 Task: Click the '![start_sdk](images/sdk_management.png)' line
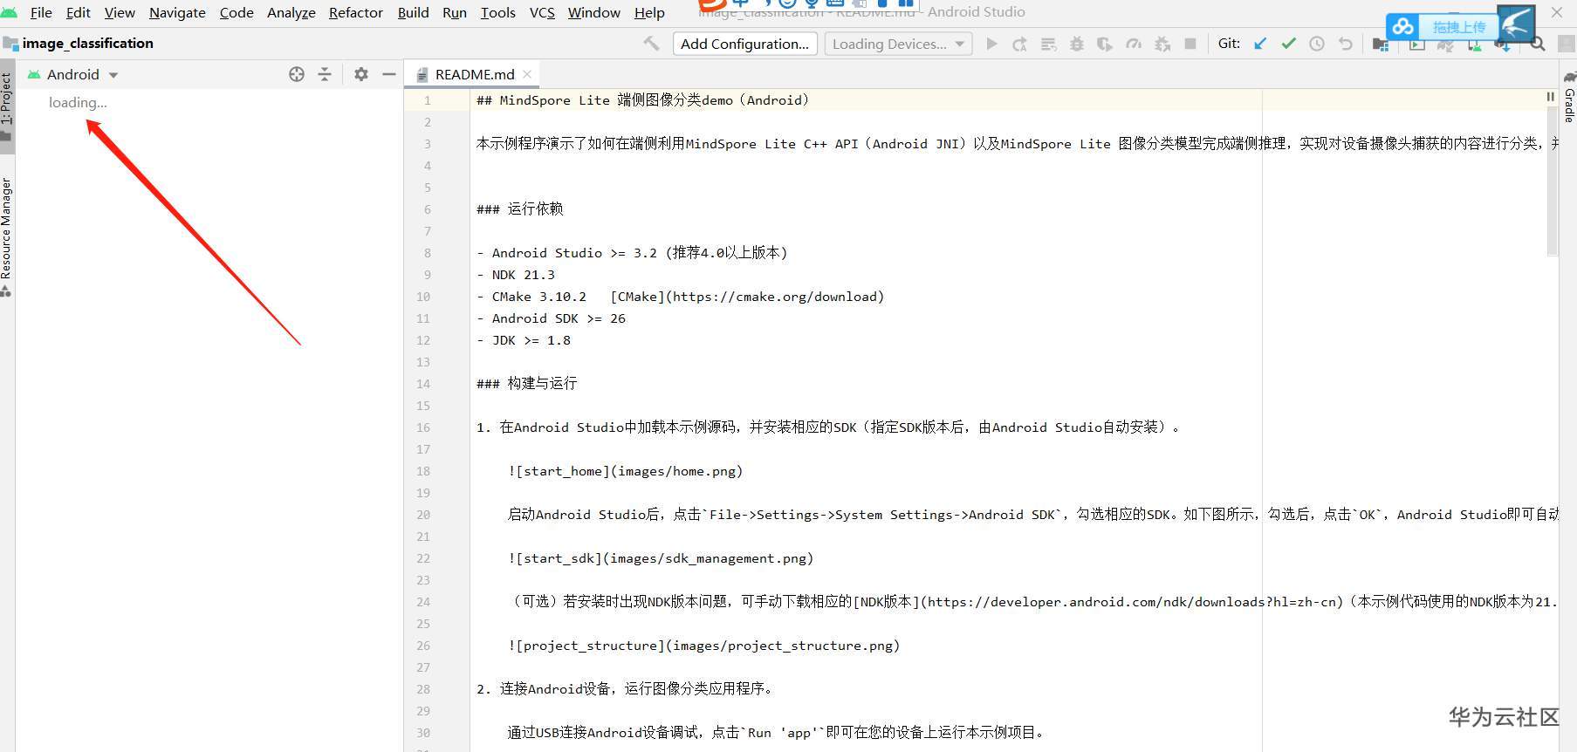(x=661, y=558)
